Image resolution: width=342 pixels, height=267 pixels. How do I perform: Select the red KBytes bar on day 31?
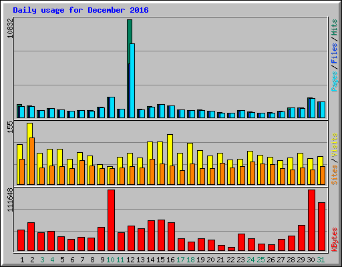point(321,227)
